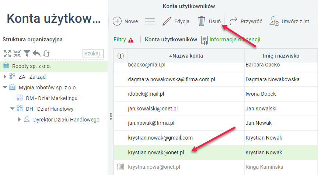Viewport: 318px width, 175px height.
Task: Click the Nowe plus icon
Action: coord(117,21)
